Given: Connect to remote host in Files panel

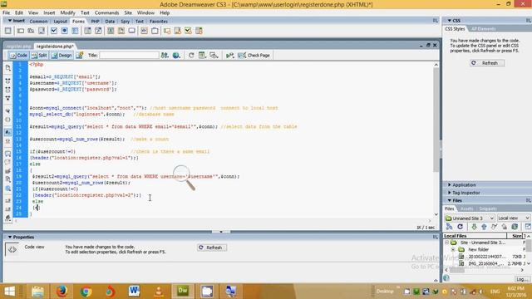Looking at the screenshot, I should pos(450,227).
